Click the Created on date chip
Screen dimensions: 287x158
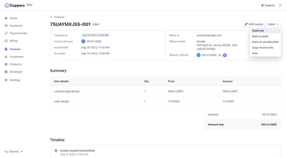point(95,35)
